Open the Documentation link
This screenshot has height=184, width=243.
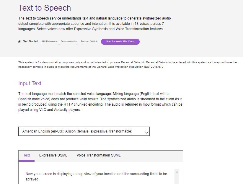click(69, 41)
